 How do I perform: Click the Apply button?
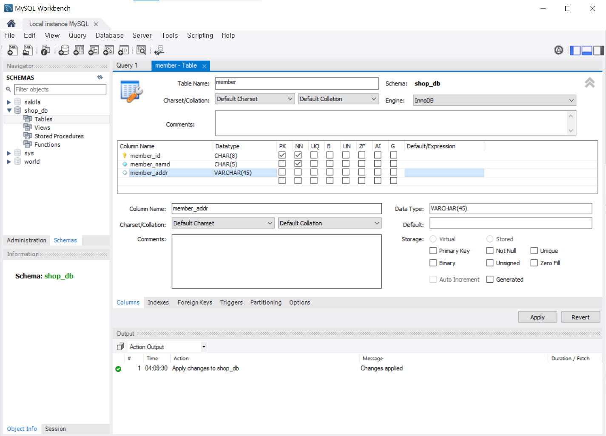(x=538, y=317)
